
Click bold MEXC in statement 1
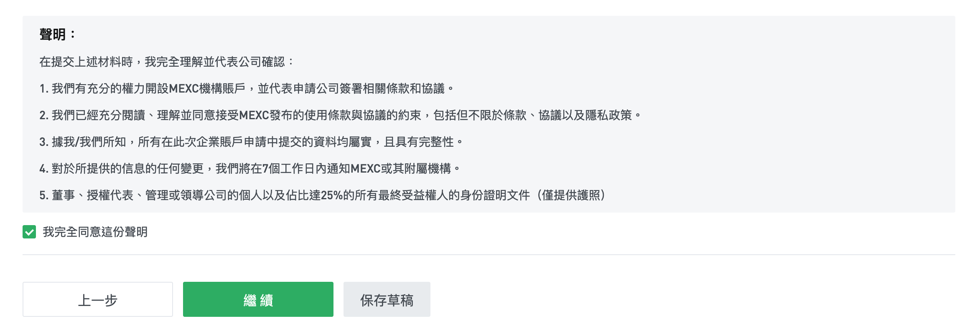pos(184,89)
